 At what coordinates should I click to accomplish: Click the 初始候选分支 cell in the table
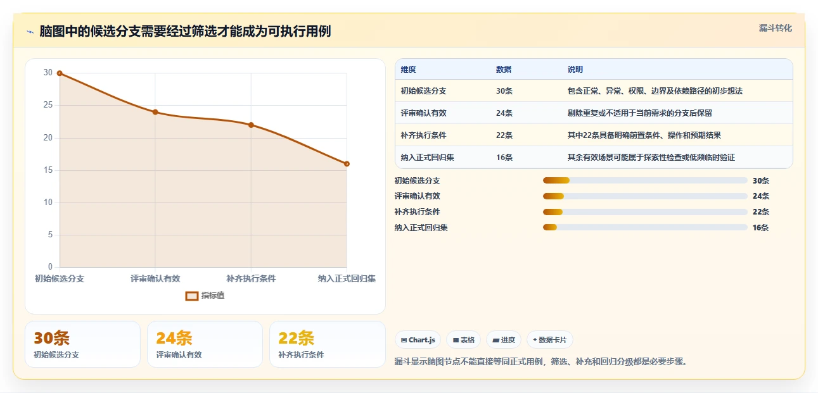pos(423,91)
